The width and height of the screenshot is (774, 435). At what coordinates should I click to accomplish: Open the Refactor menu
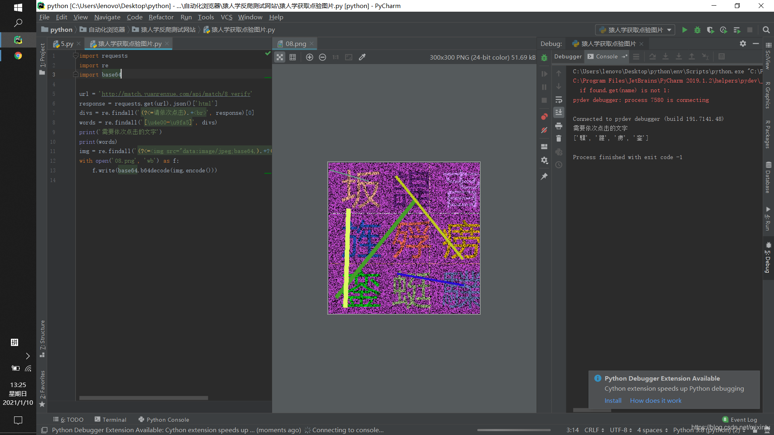[161, 17]
